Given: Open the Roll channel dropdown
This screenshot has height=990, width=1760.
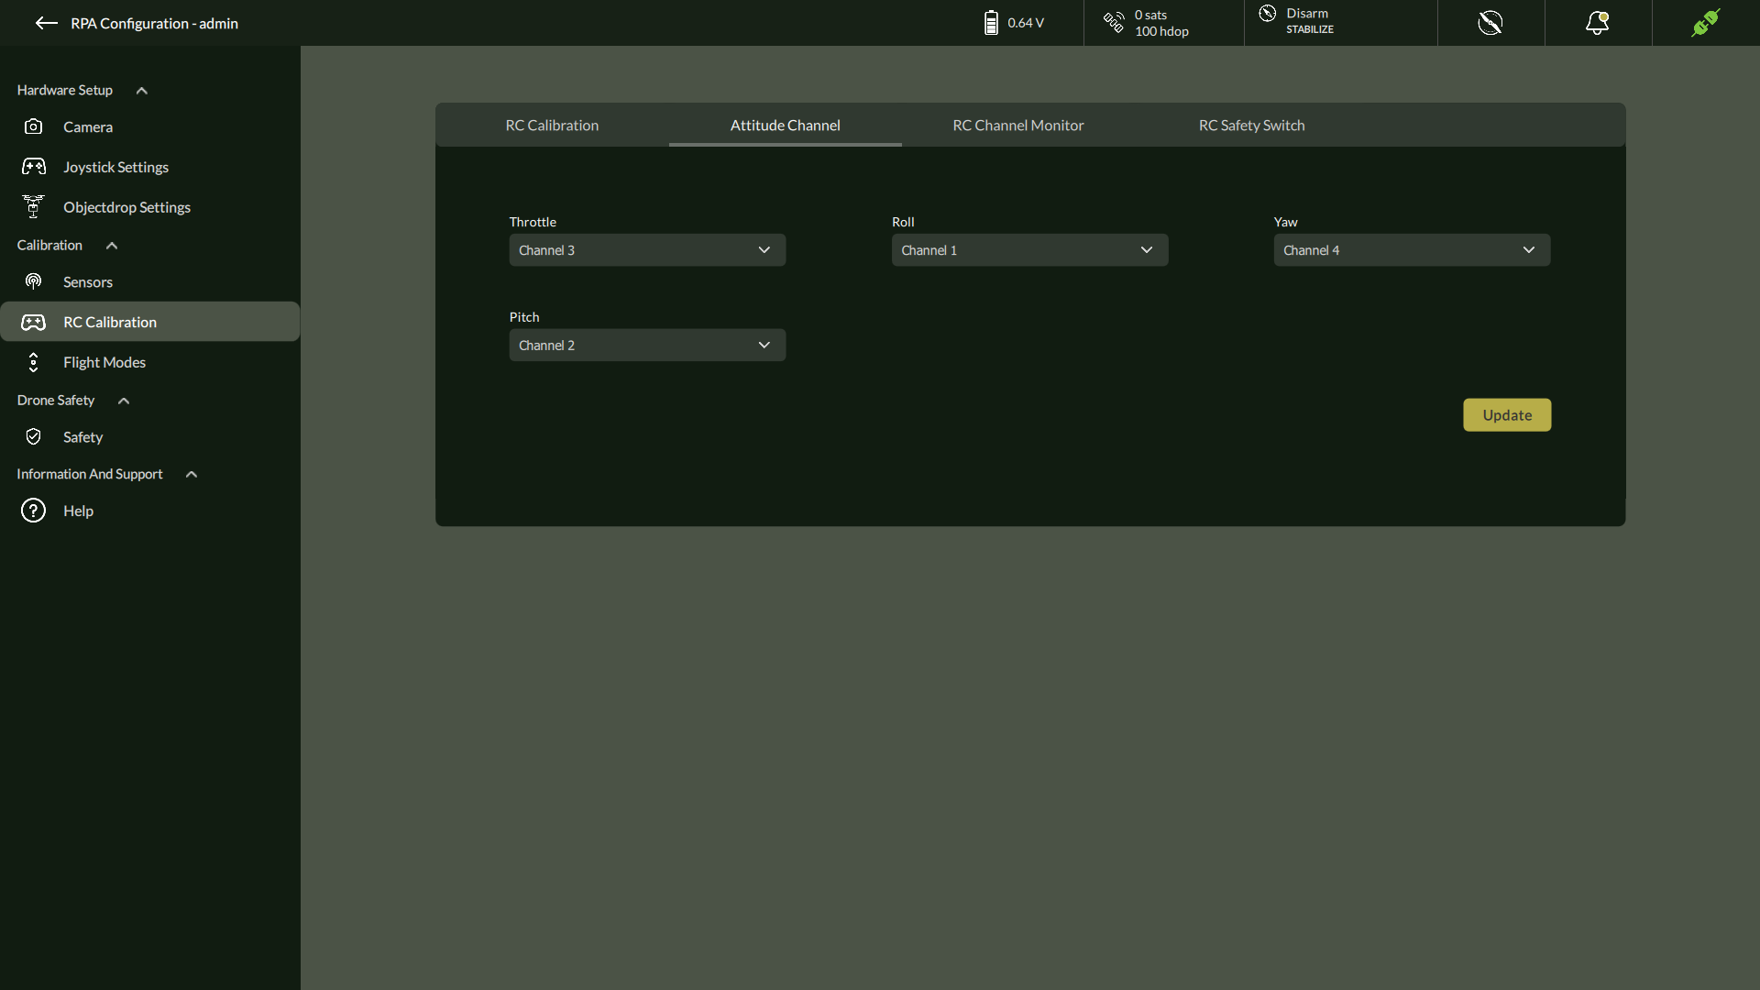Looking at the screenshot, I should coord(1029,250).
